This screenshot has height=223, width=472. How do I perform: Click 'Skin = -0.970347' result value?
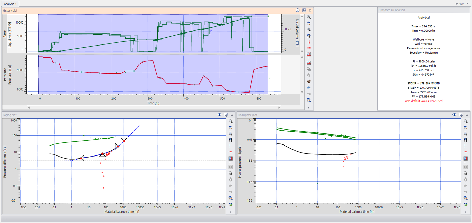423,75
